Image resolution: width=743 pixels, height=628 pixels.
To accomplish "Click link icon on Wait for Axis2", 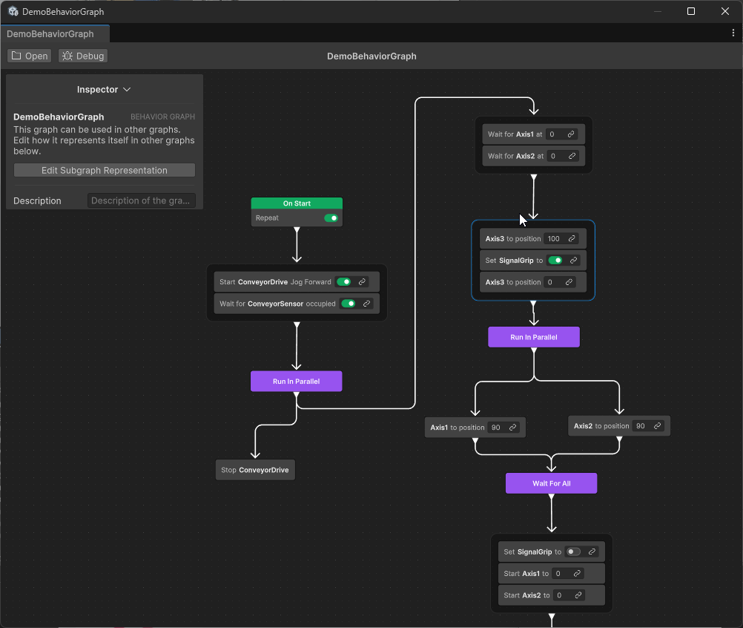I will tap(572, 156).
